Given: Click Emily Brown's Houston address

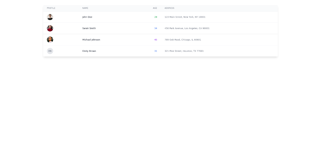Looking at the screenshot, I should [x=184, y=51].
